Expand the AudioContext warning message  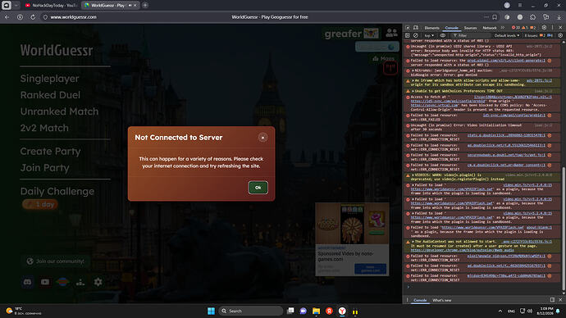[x=413, y=242]
